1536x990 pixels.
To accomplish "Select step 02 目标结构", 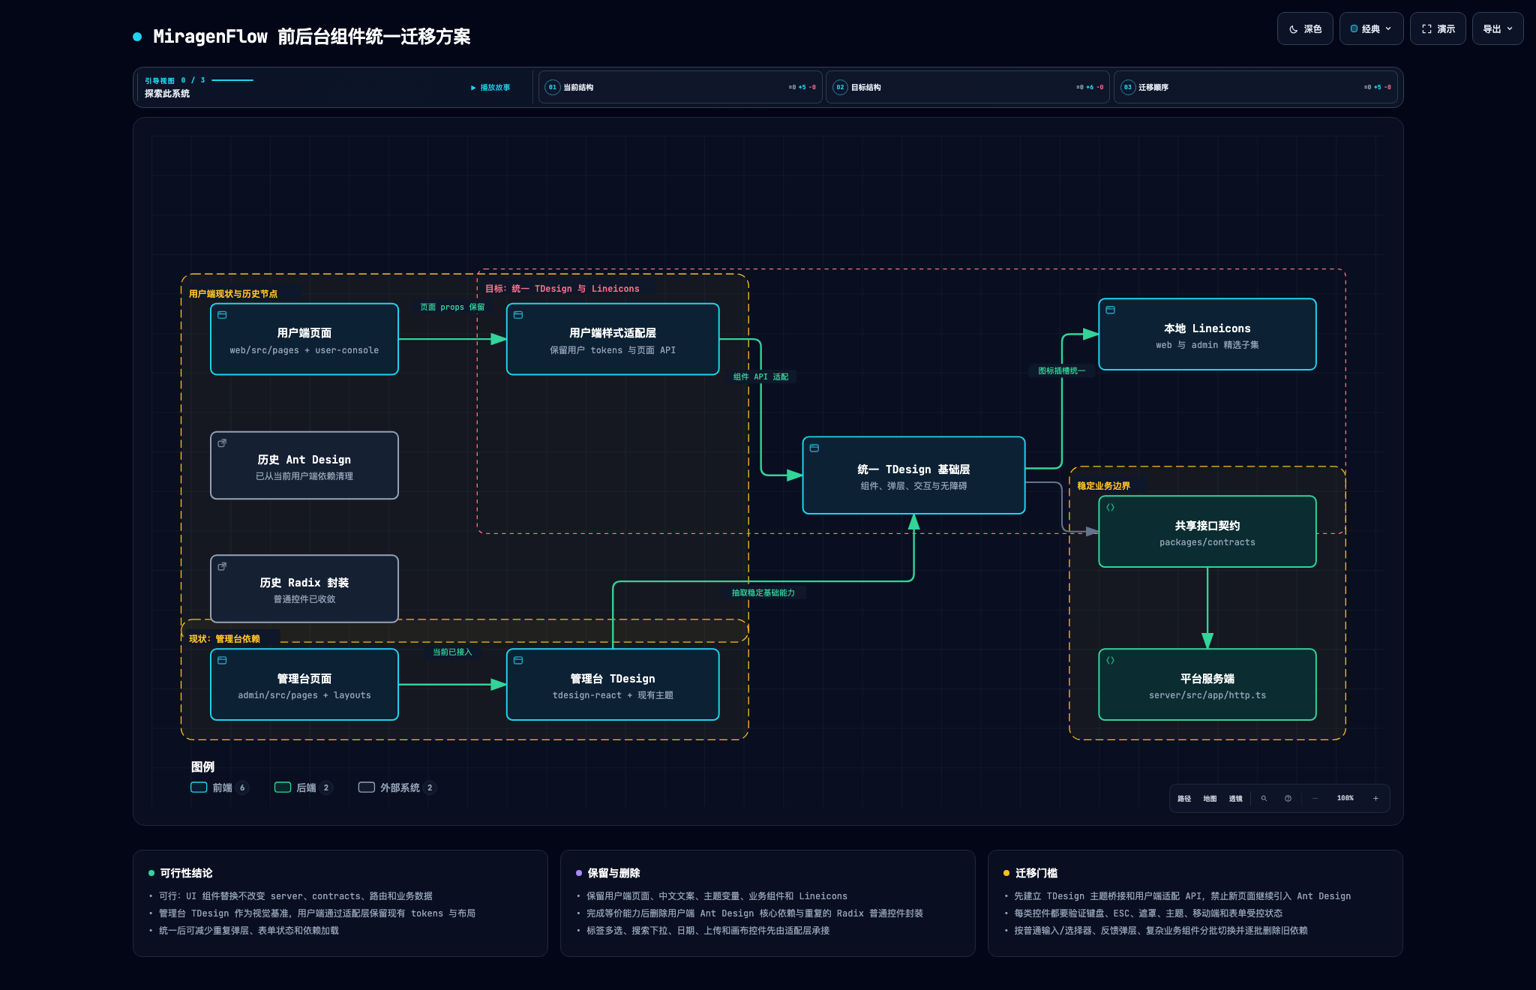I will click(x=967, y=87).
